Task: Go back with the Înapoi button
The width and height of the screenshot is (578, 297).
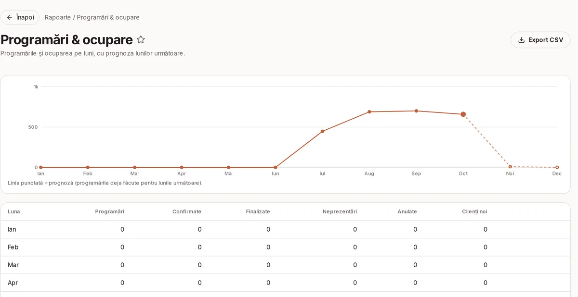Action: (20, 17)
